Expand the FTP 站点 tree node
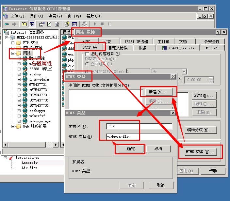Image resolution: width=230 pixels, height=201 pixels. pos(13,43)
